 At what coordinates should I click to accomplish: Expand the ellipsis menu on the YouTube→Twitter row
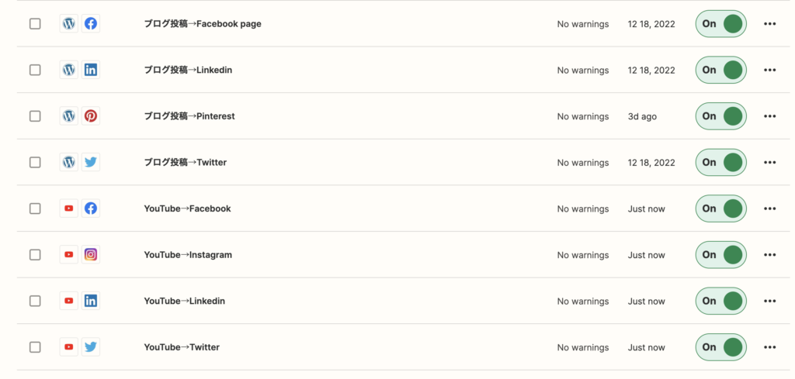769,347
